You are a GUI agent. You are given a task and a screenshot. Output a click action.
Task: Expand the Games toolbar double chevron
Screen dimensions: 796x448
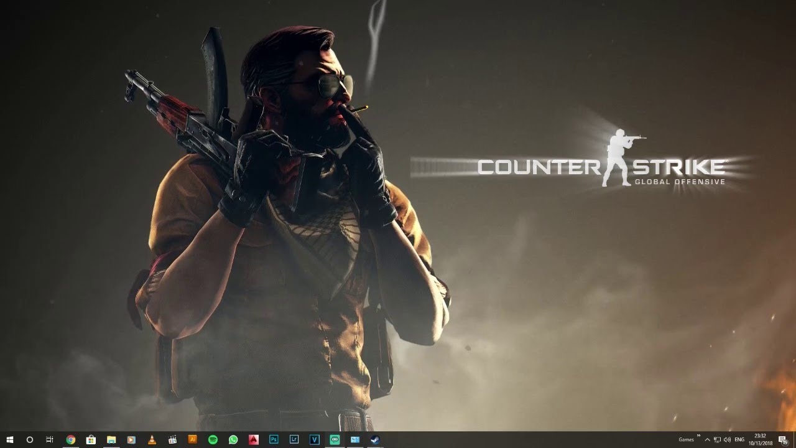(x=698, y=436)
